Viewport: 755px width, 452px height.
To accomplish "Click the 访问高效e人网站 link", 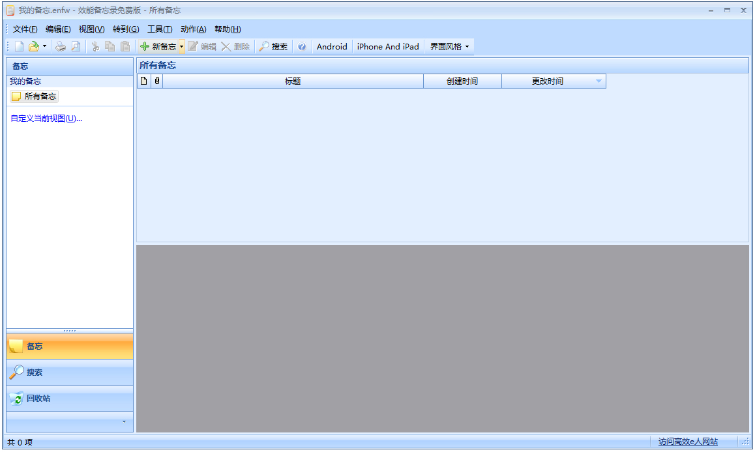I will click(x=688, y=442).
